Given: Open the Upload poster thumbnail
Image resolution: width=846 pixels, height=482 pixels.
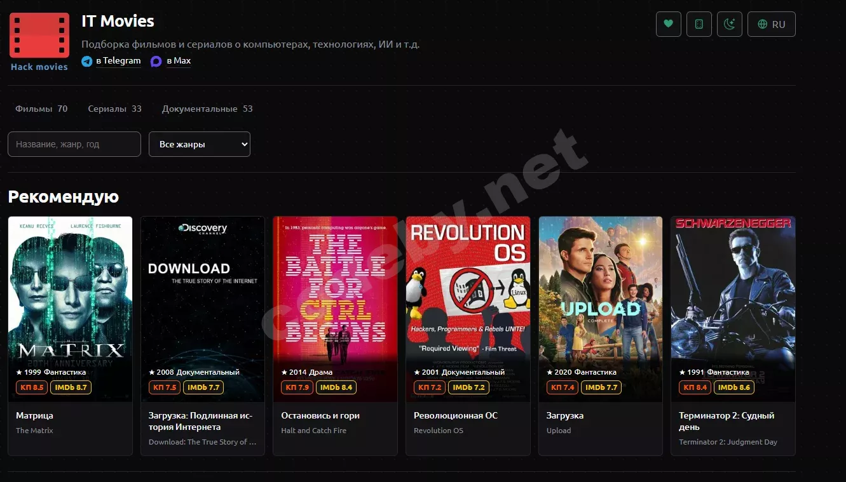Looking at the screenshot, I should point(601,309).
